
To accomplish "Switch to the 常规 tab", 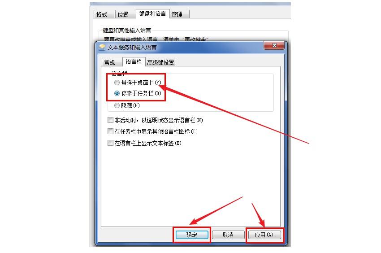I will [109, 62].
